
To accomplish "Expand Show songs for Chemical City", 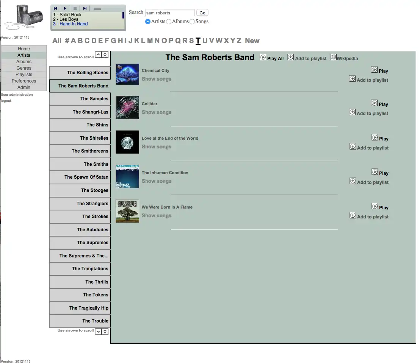I will point(157,79).
